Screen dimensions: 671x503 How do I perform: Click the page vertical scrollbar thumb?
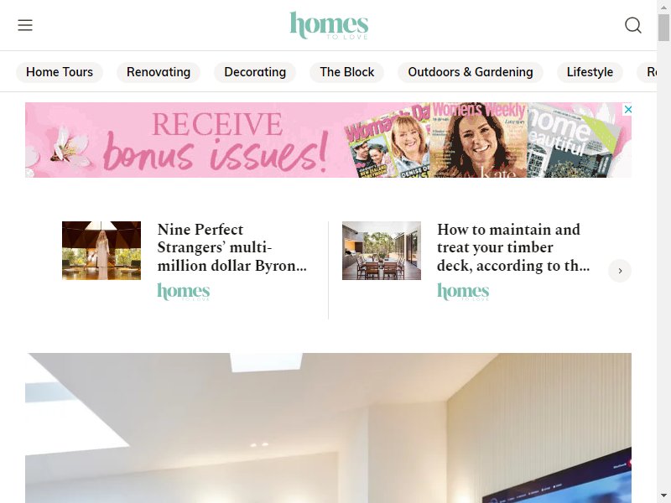pyautogui.click(x=663, y=28)
